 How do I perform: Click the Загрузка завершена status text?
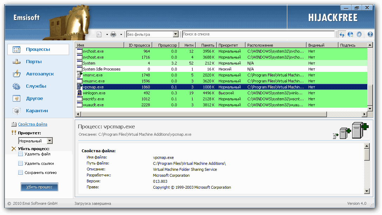click(x=93, y=203)
